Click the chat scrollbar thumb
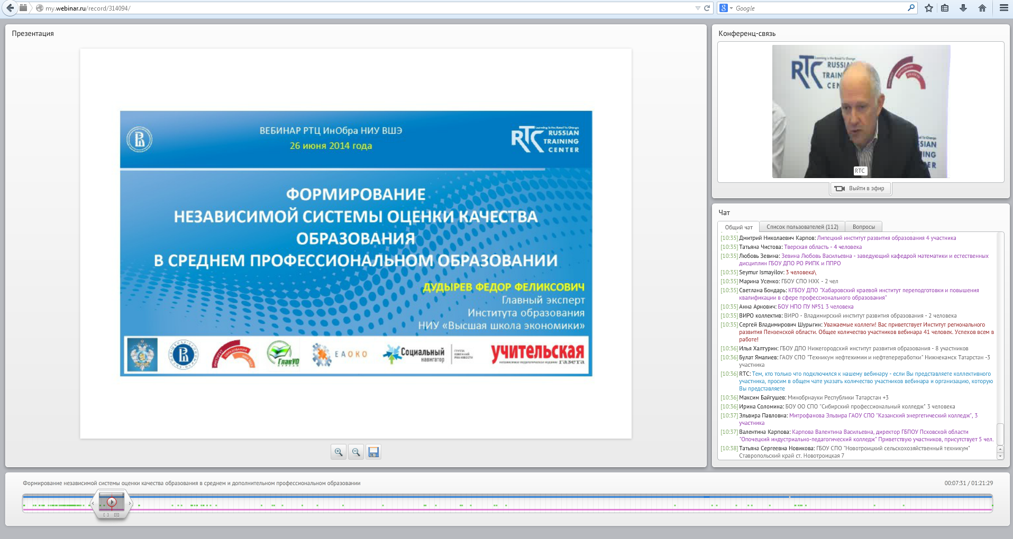Screen dimensions: 1013x539 tap(1000, 434)
